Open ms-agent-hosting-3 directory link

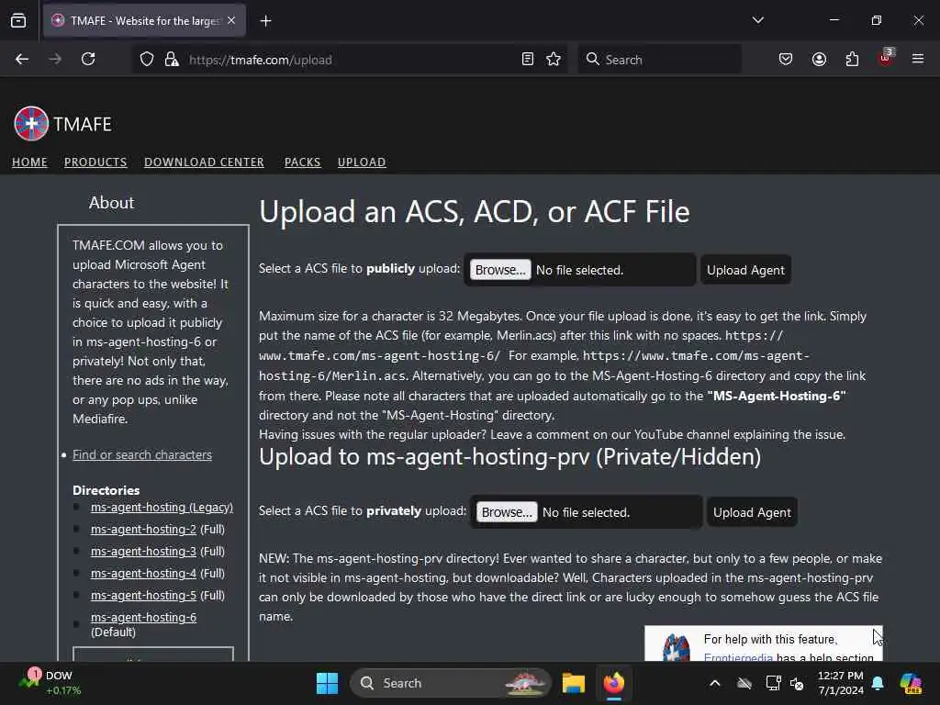(143, 551)
